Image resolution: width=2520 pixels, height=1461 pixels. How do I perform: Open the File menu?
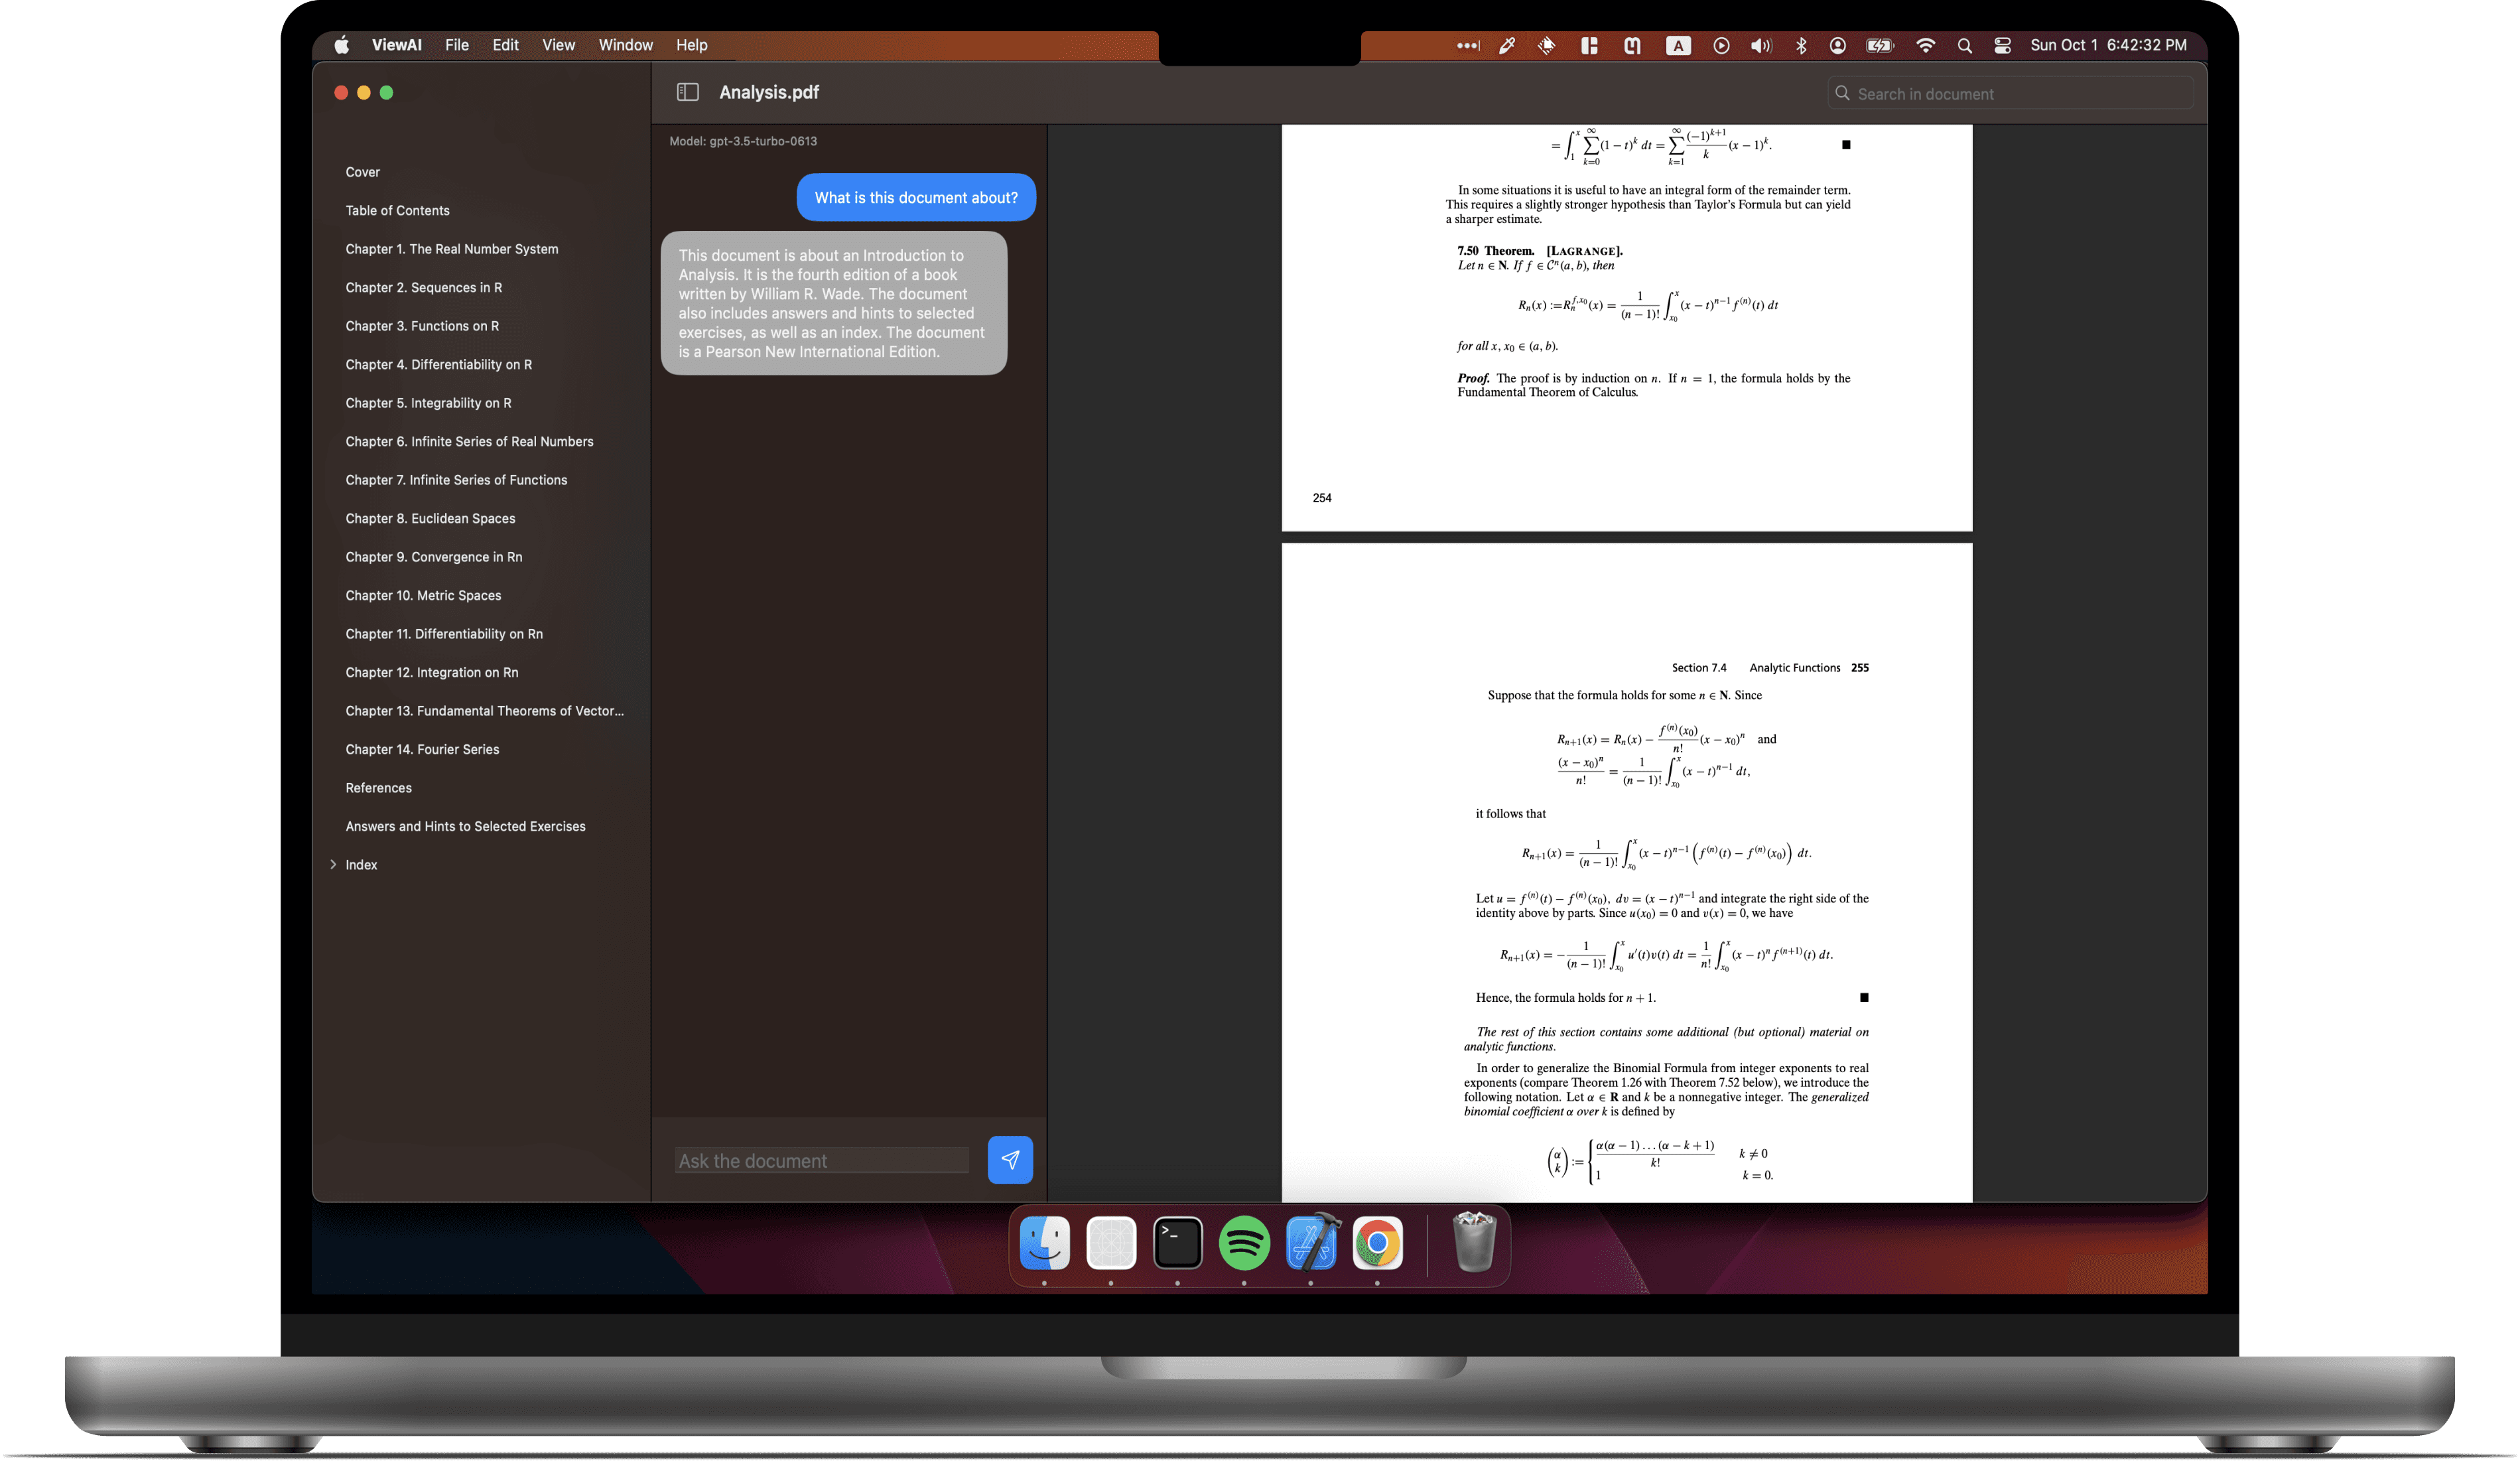point(457,45)
